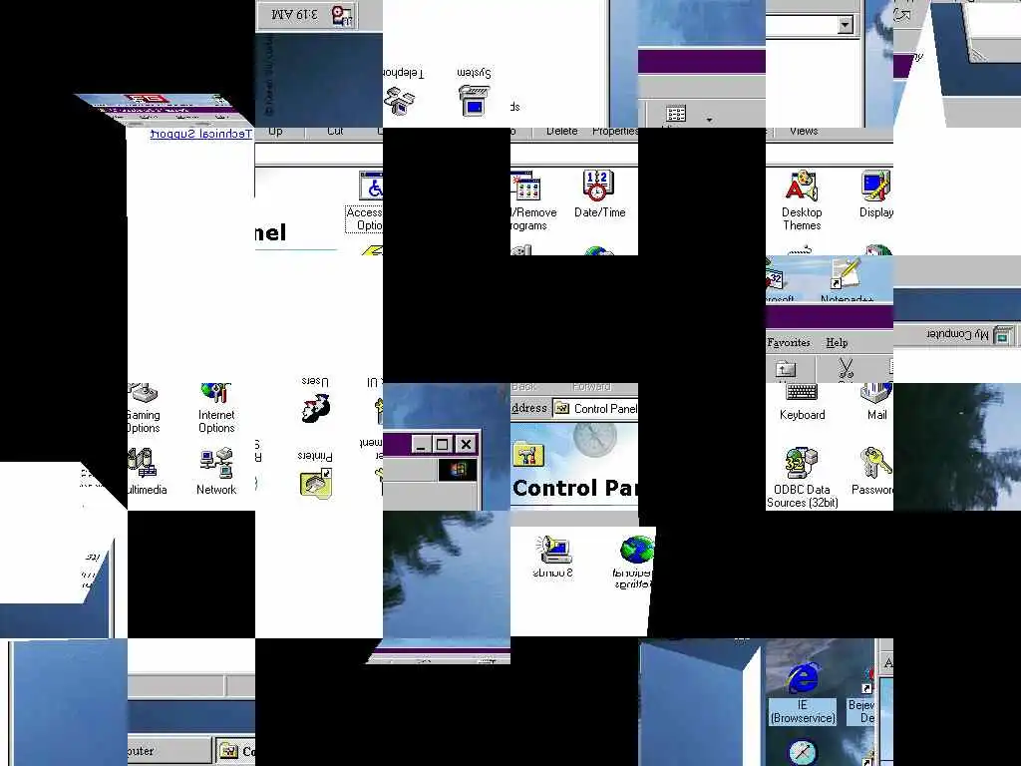Click the Views grid toolbar icon

coord(676,114)
